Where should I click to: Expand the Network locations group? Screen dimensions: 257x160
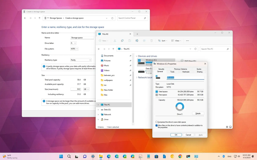coord(137,77)
